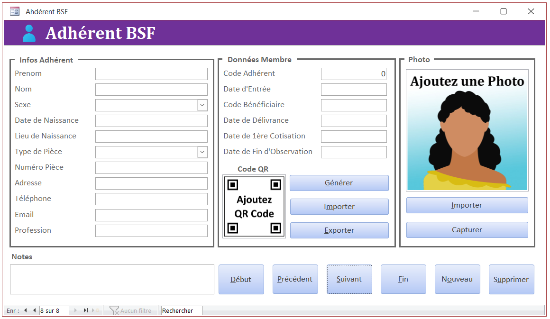Click the record number box '8 sur 8'

pyautogui.click(x=54, y=310)
